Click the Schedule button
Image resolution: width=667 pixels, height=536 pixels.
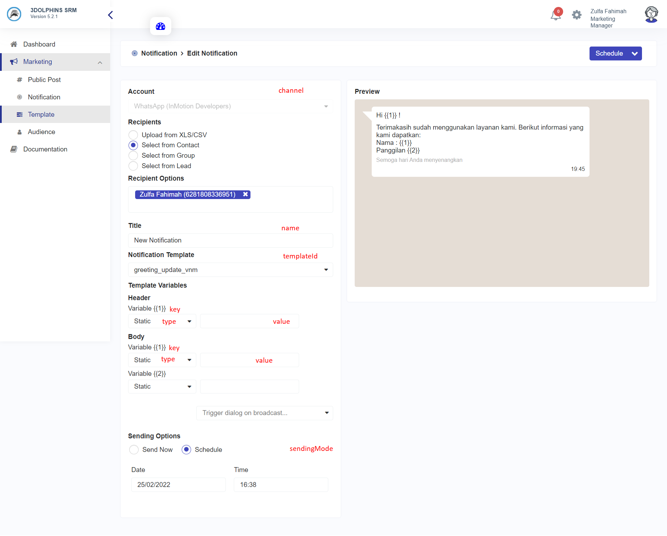(x=609, y=53)
